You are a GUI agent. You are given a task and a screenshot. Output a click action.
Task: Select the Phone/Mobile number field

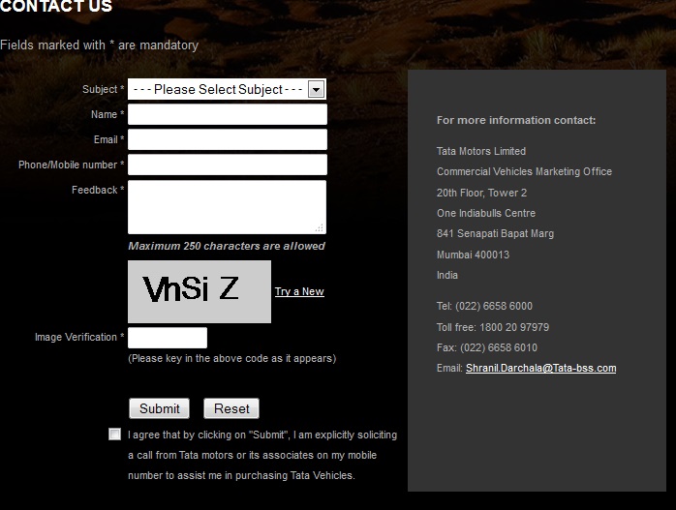[227, 165]
